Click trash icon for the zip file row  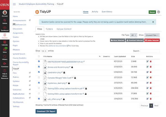(151, 61)
